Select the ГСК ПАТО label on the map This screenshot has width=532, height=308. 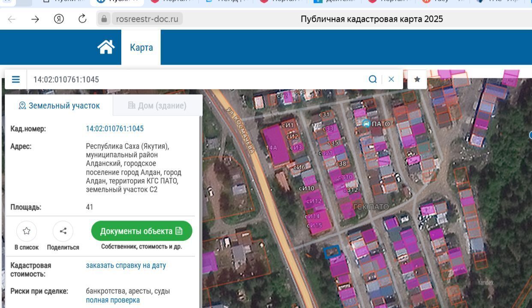[x=371, y=207]
